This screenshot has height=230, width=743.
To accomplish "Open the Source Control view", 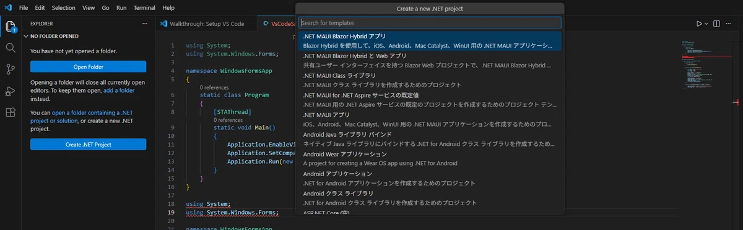I will pyautogui.click(x=11, y=69).
